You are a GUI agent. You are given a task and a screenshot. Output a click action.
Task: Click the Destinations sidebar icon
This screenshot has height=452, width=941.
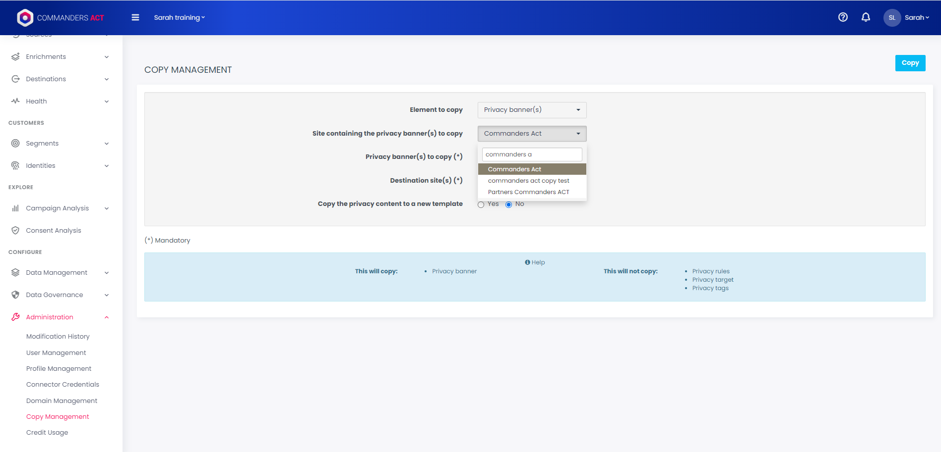15,79
